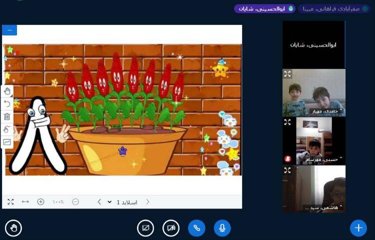
Task: Mute the microphone
Action: [x=222, y=228]
